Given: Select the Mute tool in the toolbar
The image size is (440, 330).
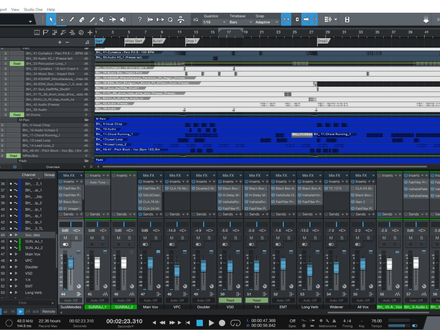Looking at the screenshot, I should point(102,19).
